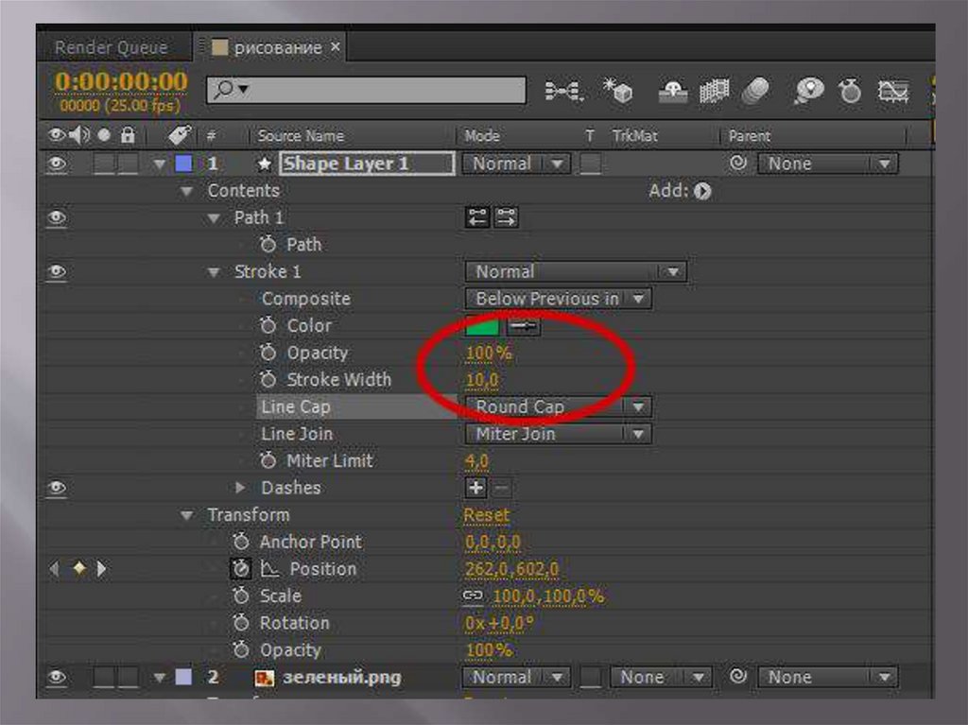Click the Add shape content arrow button
Image resolution: width=968 pixels, height=725 pixels.
click(702, 191)
